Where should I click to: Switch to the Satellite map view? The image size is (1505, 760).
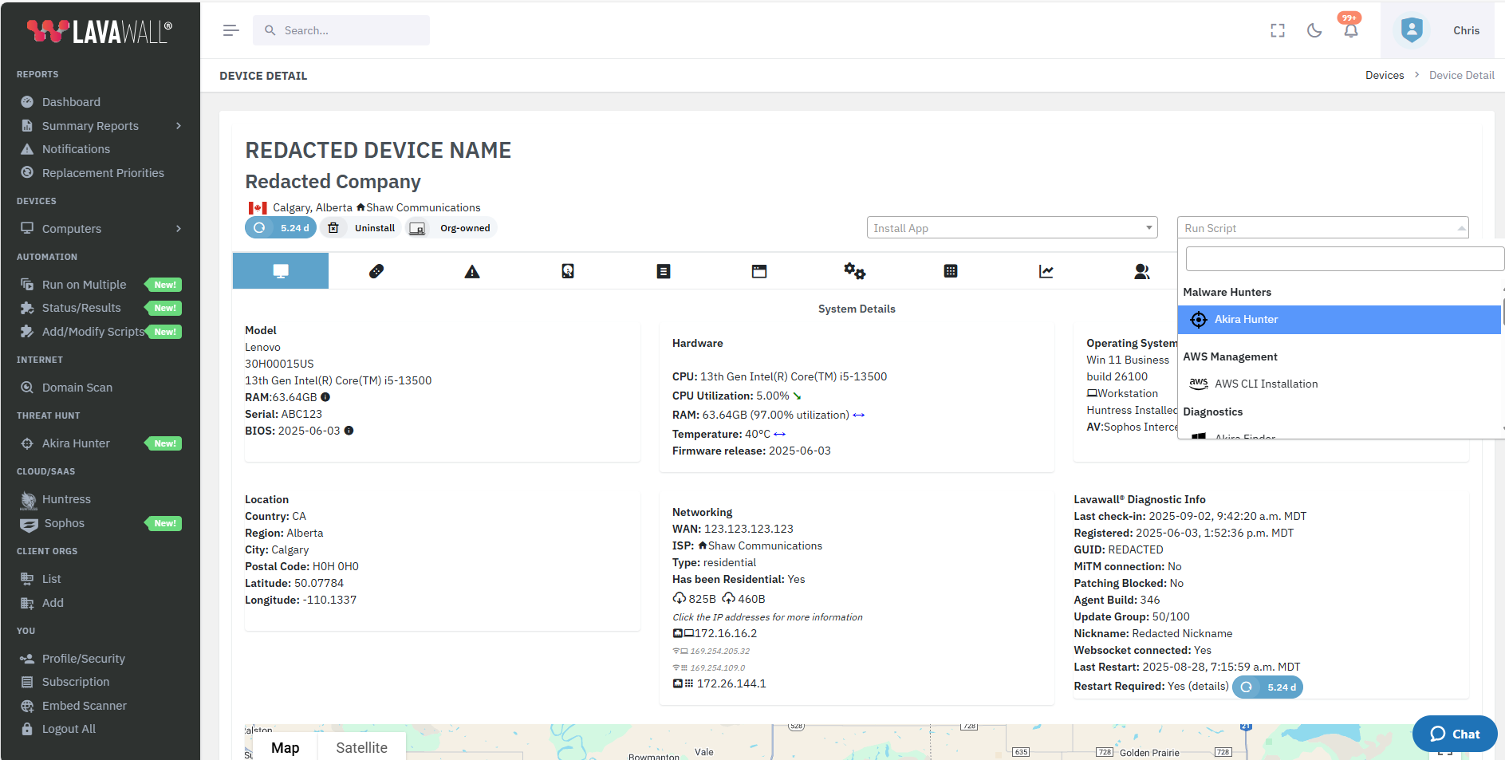362,747
